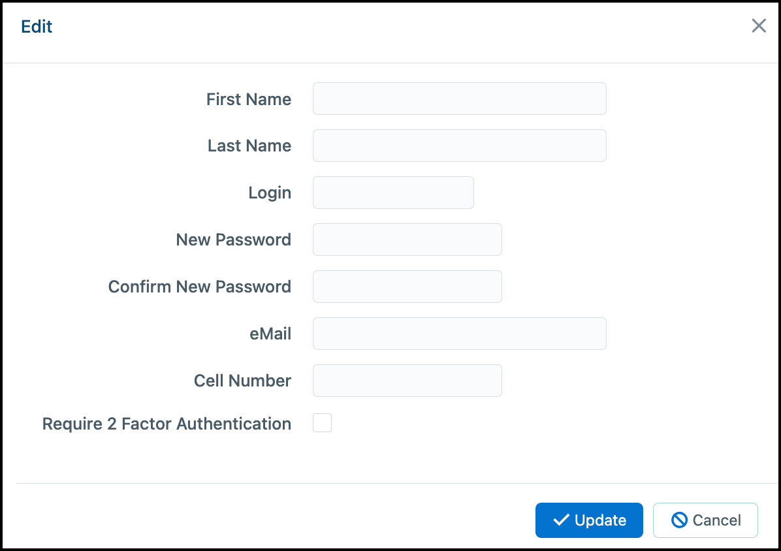Screen dimensions: 781x551
Task: Close the Edit dialog with the X icon
Action: pyautogui.click(x=759, y=26)
